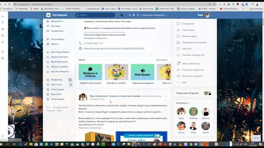Click the post author avatar of Вера Каневская
This screenshot has height=148, width=264.
tap(83, 97)
